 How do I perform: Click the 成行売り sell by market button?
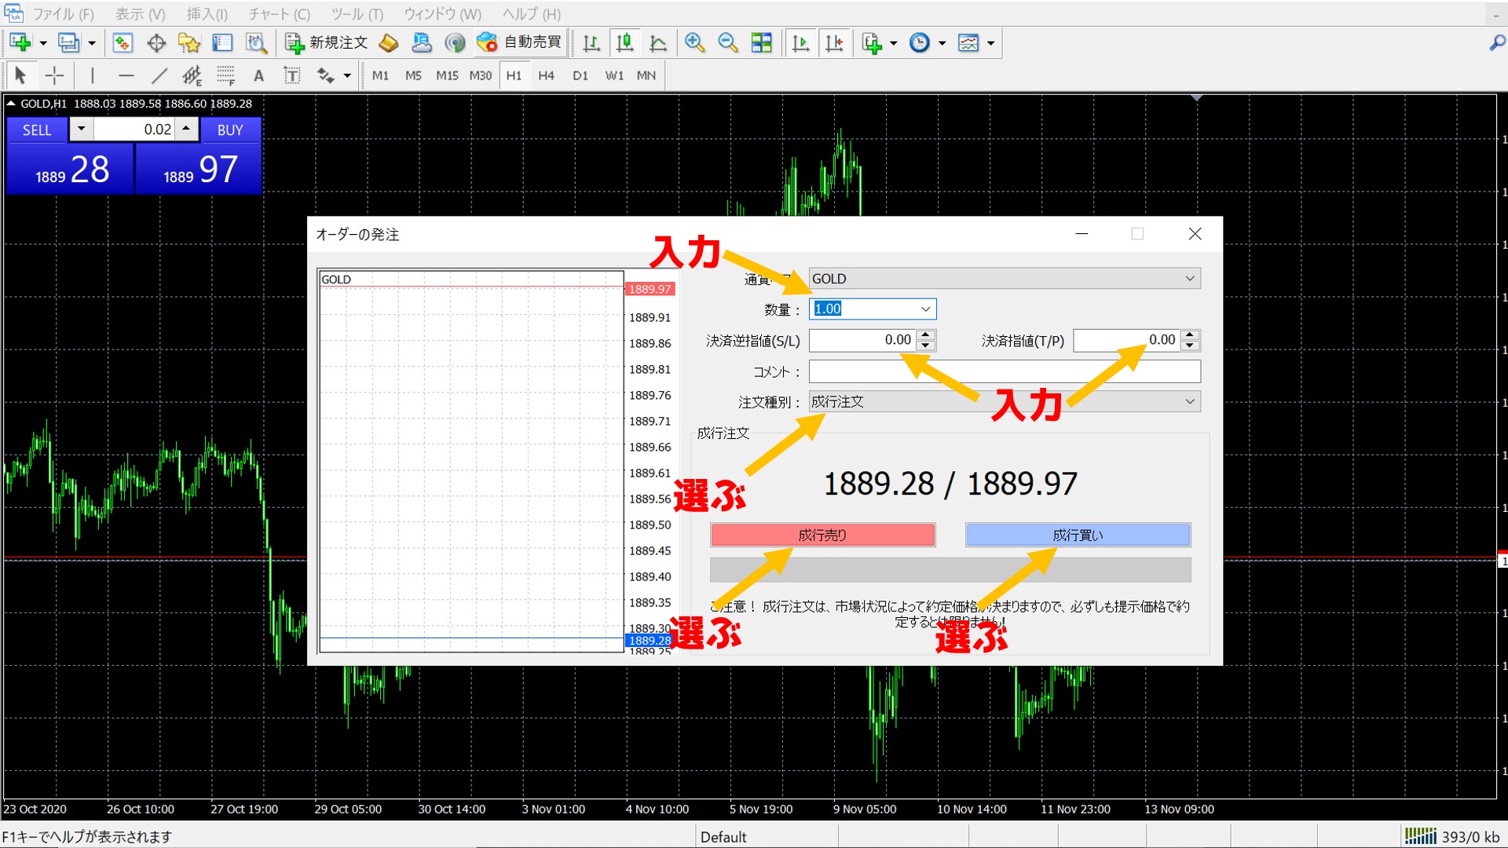822,535
